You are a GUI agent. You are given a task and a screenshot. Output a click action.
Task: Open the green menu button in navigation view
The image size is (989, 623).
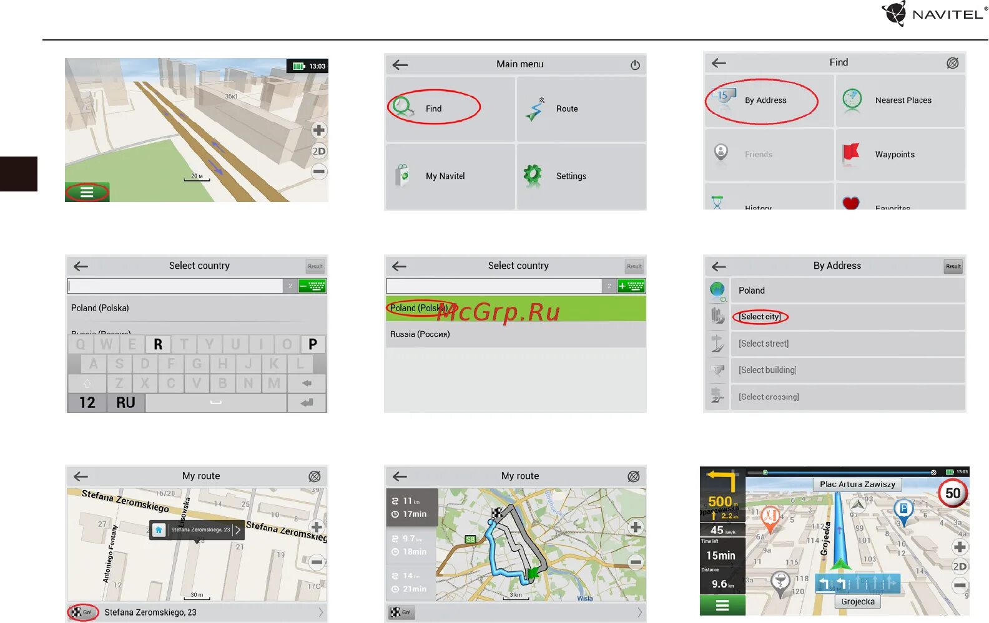pos(722,605)
